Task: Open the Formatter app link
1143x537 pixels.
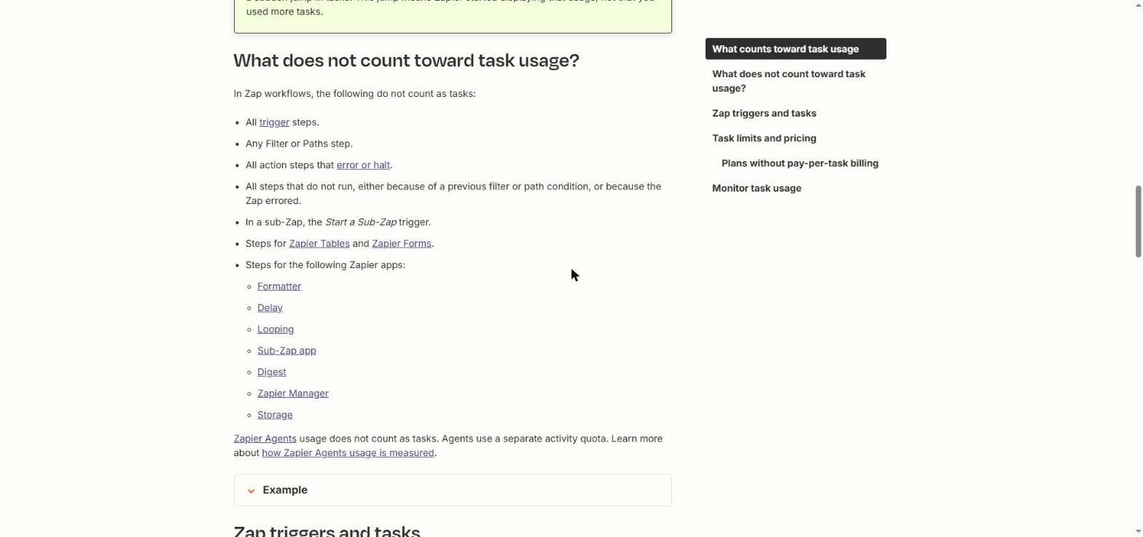Action: point(279,286)
